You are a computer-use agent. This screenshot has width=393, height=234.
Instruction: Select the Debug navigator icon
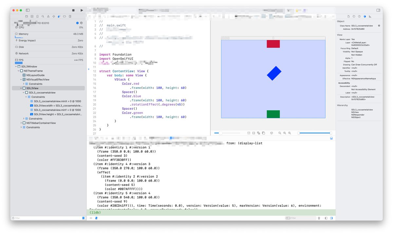coord(59,16)
